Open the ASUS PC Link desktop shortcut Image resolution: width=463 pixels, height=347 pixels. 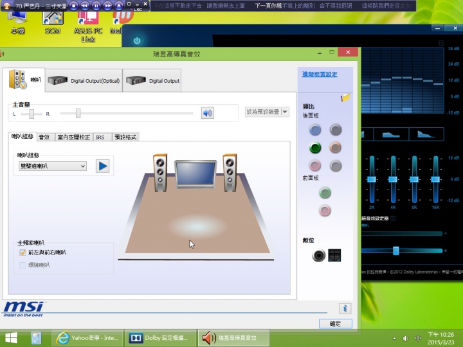(88, 26)
